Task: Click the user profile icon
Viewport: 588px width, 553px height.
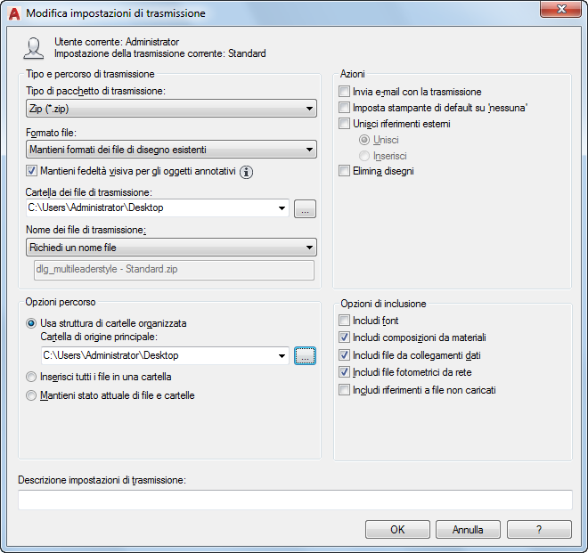Action: point(34,48)
